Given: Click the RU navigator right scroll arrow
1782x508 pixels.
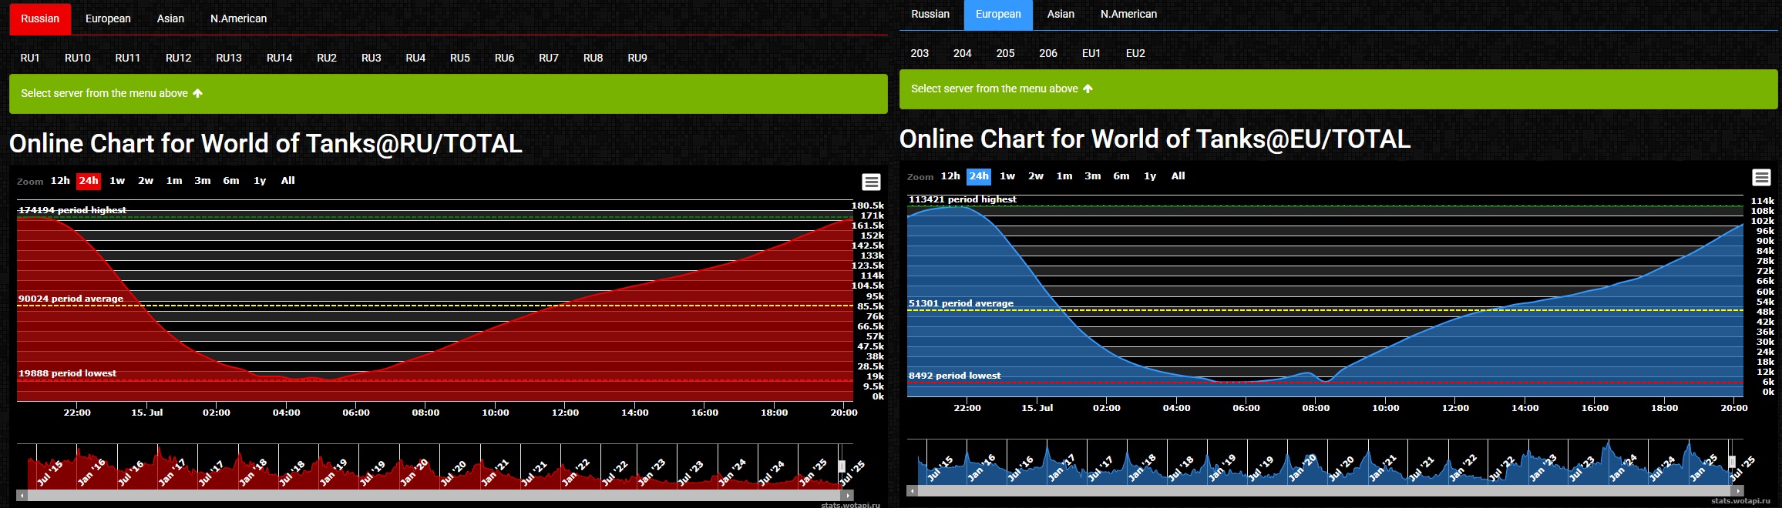Looking at the screenshot, I should pos(848,496).
